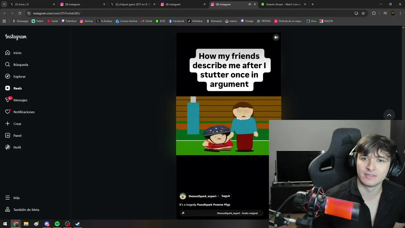Open Gmail bookmark
The height and width of the screenshot is (228, 405).
pyautogui.click(x=146, y=21)
